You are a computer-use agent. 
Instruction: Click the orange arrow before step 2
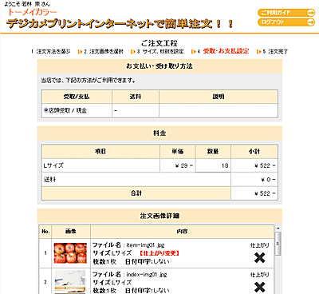80,52
